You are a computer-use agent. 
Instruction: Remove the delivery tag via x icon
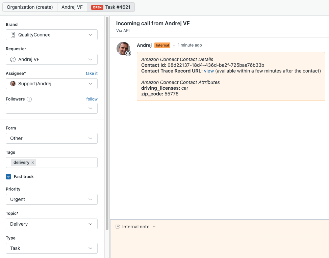[33, 163]
